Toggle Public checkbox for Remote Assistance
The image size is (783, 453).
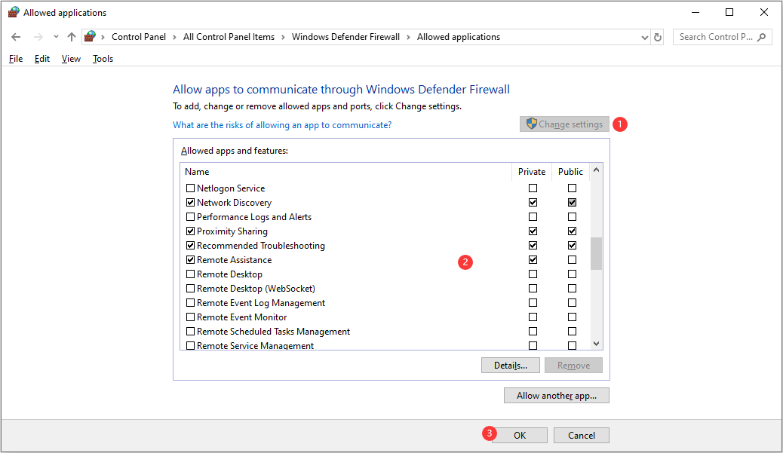point(573,260)
